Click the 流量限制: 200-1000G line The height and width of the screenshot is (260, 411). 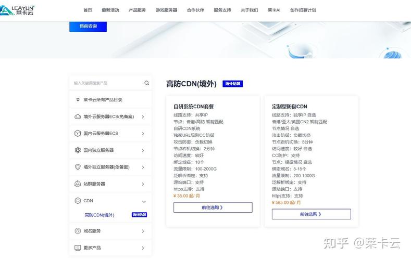294,176
